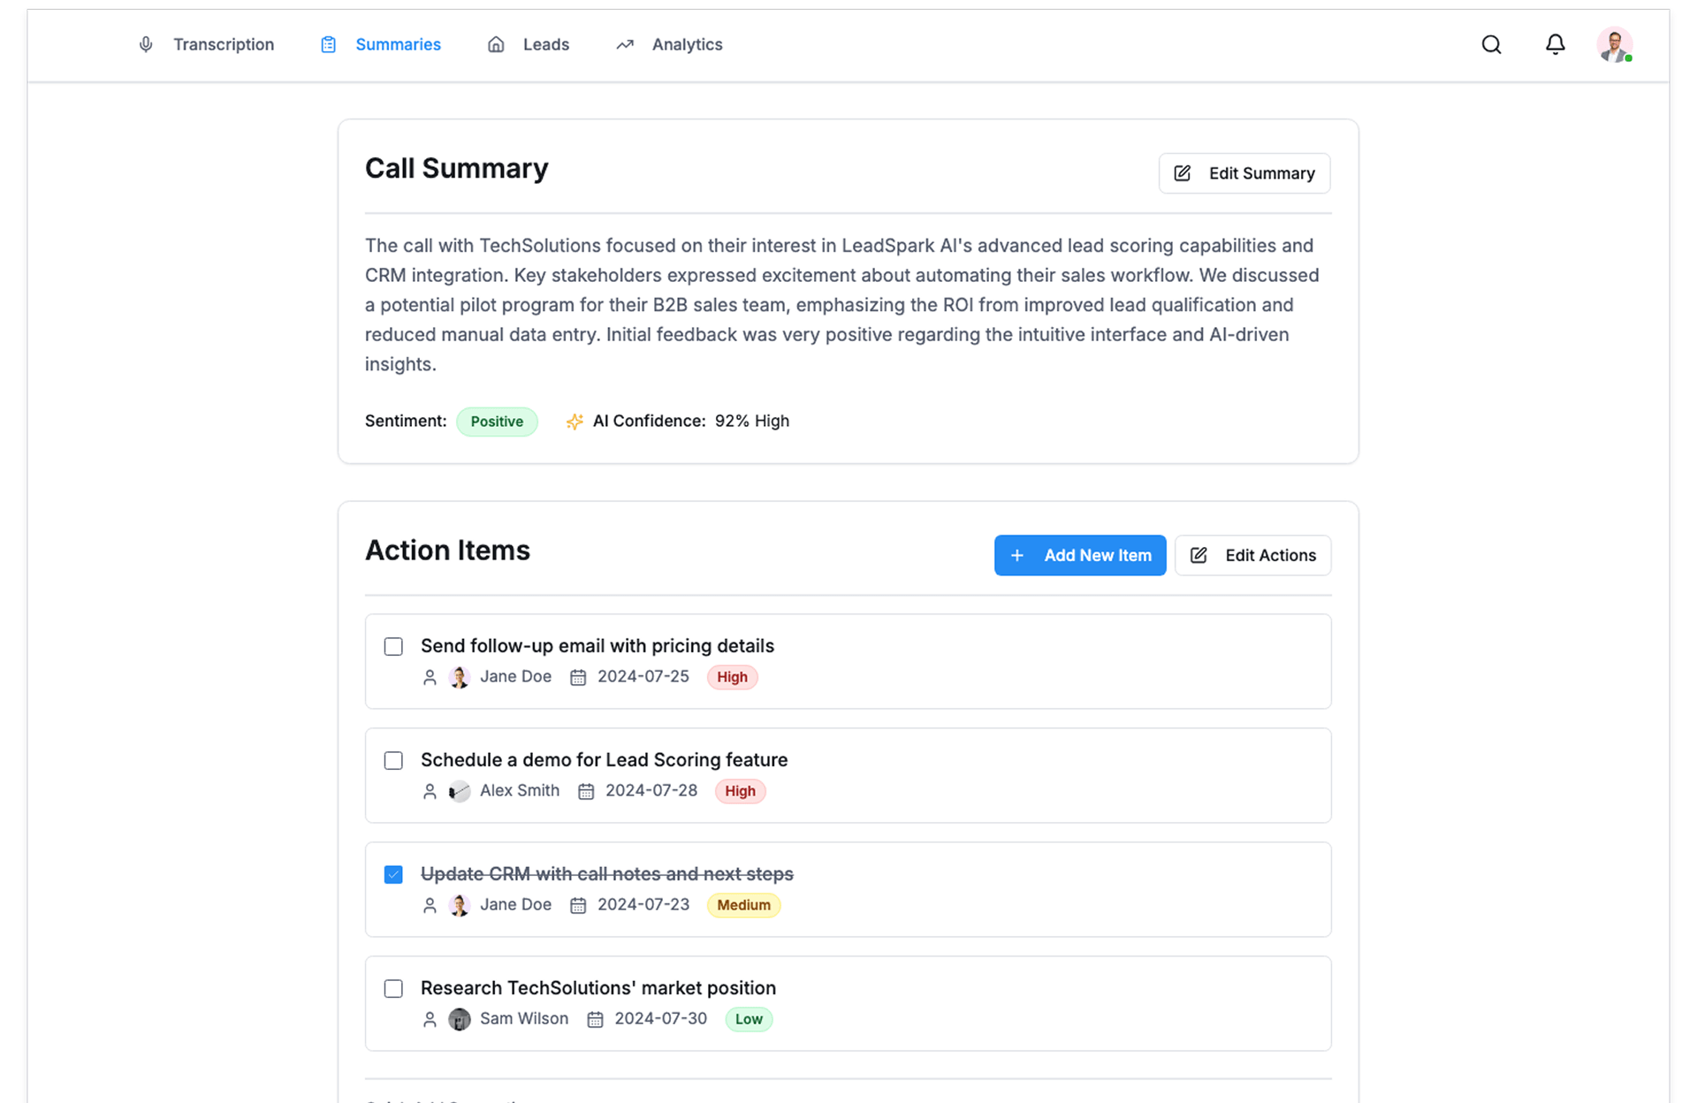Open the search icon in header
This screenshot has width=1697, height=1103.
pos(1491,45)
